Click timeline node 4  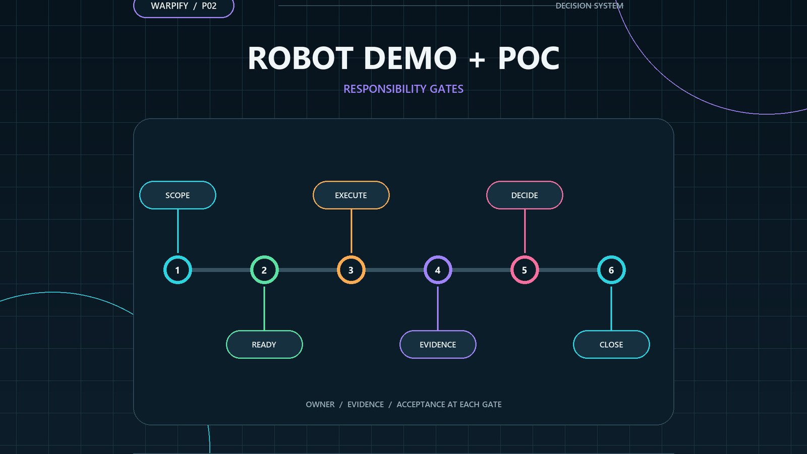point(438,270)
